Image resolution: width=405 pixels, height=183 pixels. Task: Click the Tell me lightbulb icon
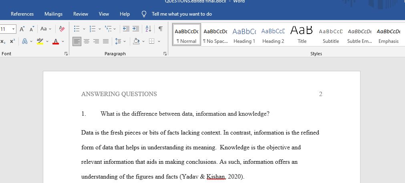pos(144,14)
